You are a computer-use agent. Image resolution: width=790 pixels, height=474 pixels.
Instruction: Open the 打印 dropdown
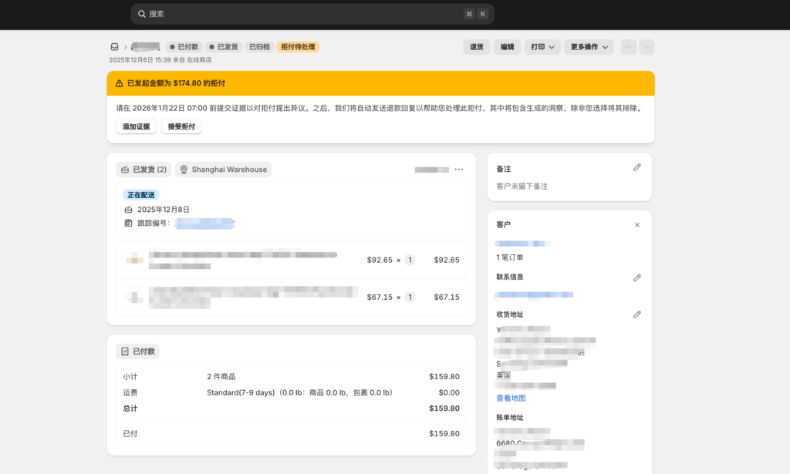(x=540, y=46)
